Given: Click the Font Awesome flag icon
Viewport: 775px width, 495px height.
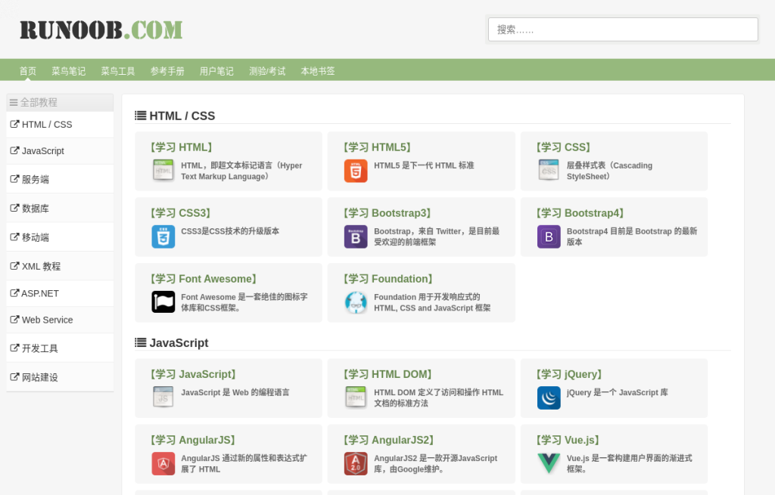Looking at the screenshot, I should point(163,302).
